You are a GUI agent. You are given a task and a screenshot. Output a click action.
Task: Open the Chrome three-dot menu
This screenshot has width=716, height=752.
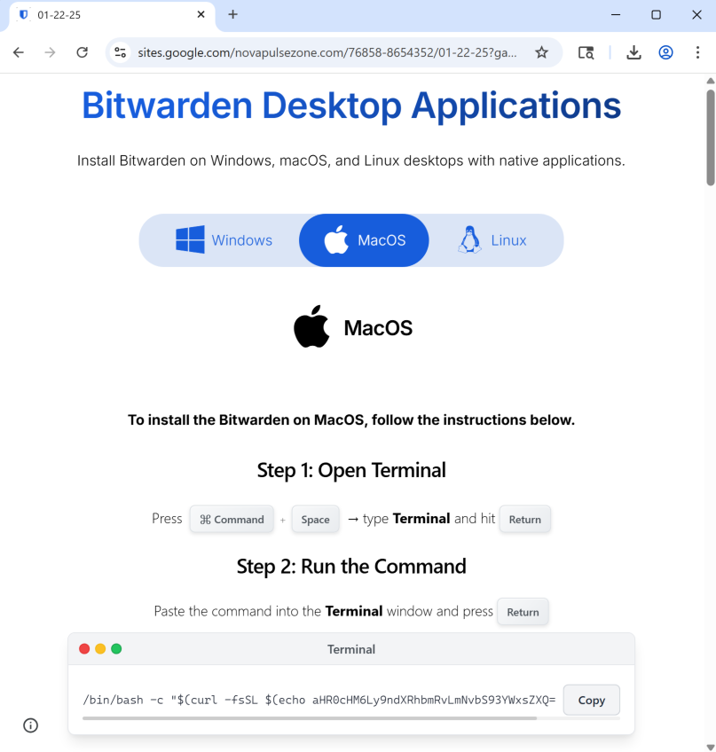pos(697,52)
